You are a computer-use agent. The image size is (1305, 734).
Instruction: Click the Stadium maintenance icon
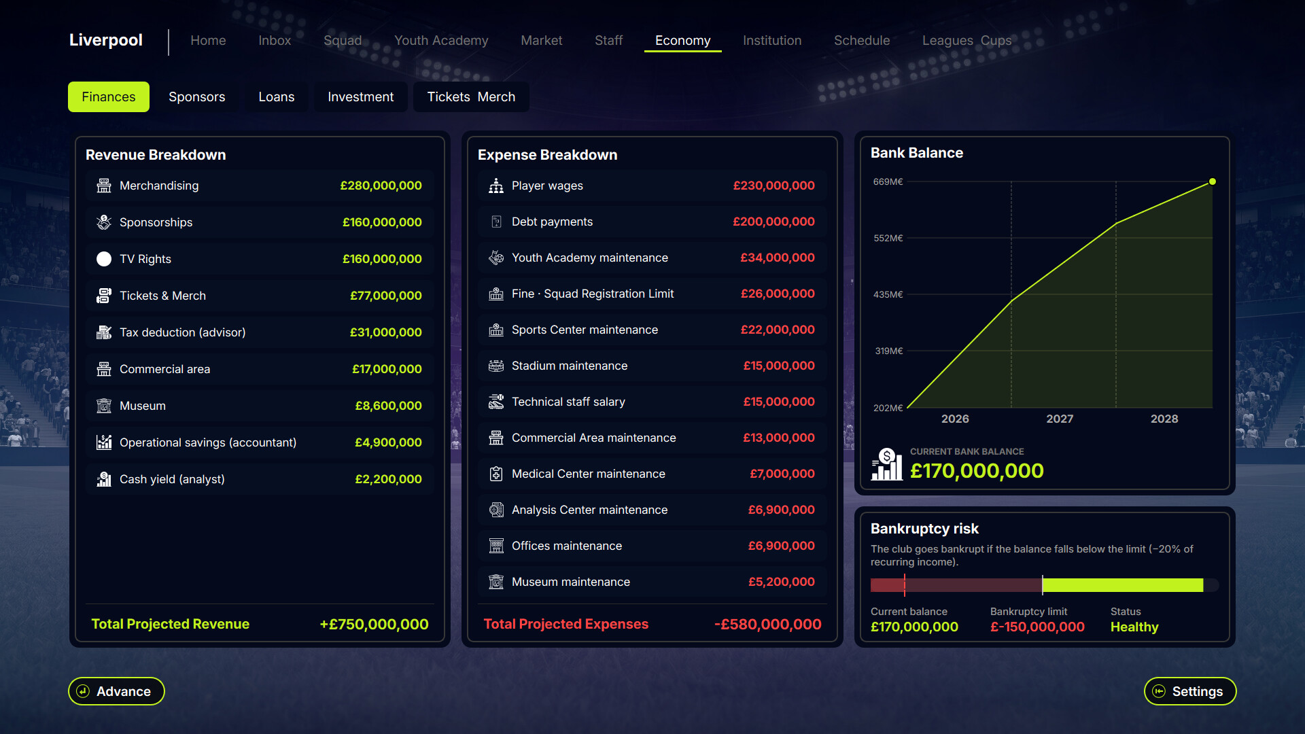click(x=496, y=366)
